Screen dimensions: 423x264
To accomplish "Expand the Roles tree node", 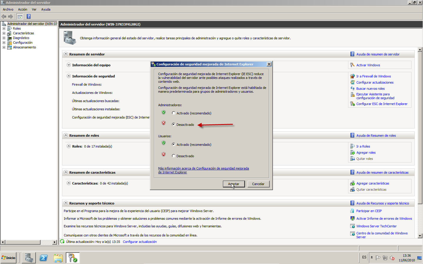I will [4, 28].
